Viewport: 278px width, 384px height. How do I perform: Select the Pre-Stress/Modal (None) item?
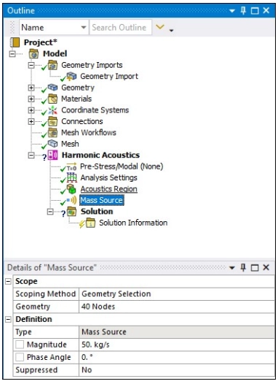point(122,166)
